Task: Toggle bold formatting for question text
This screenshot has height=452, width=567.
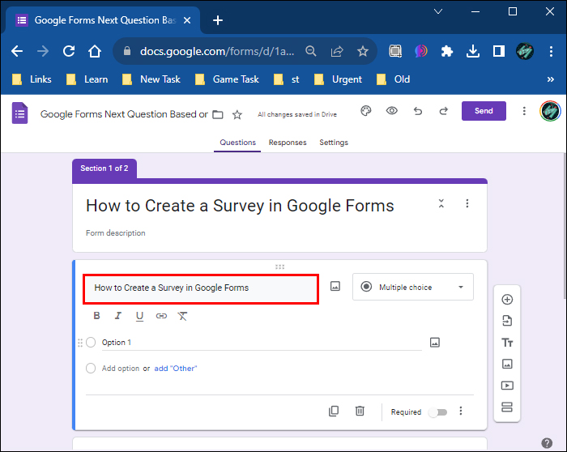Action: (x=97, y=316)
